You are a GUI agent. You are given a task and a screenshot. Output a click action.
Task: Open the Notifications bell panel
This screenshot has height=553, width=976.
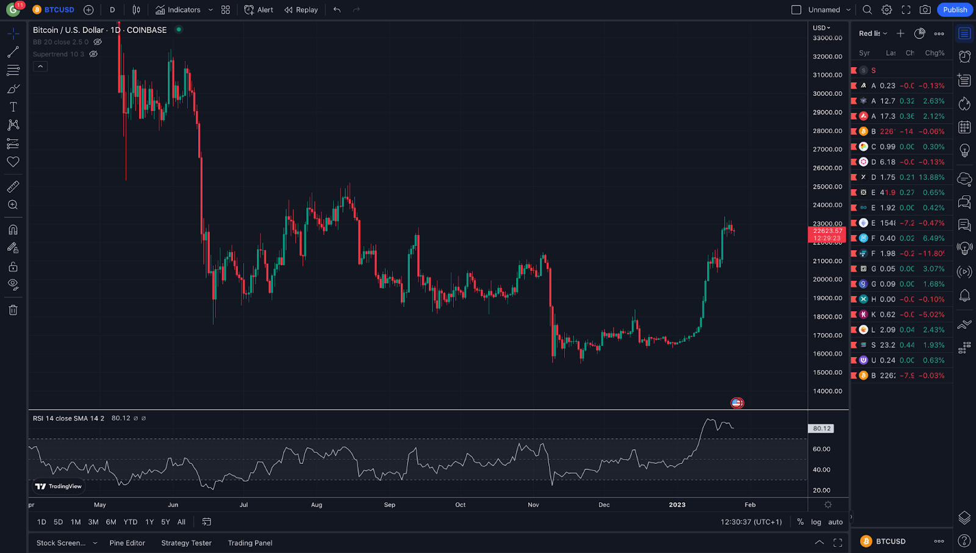click(x=964, y=295)
